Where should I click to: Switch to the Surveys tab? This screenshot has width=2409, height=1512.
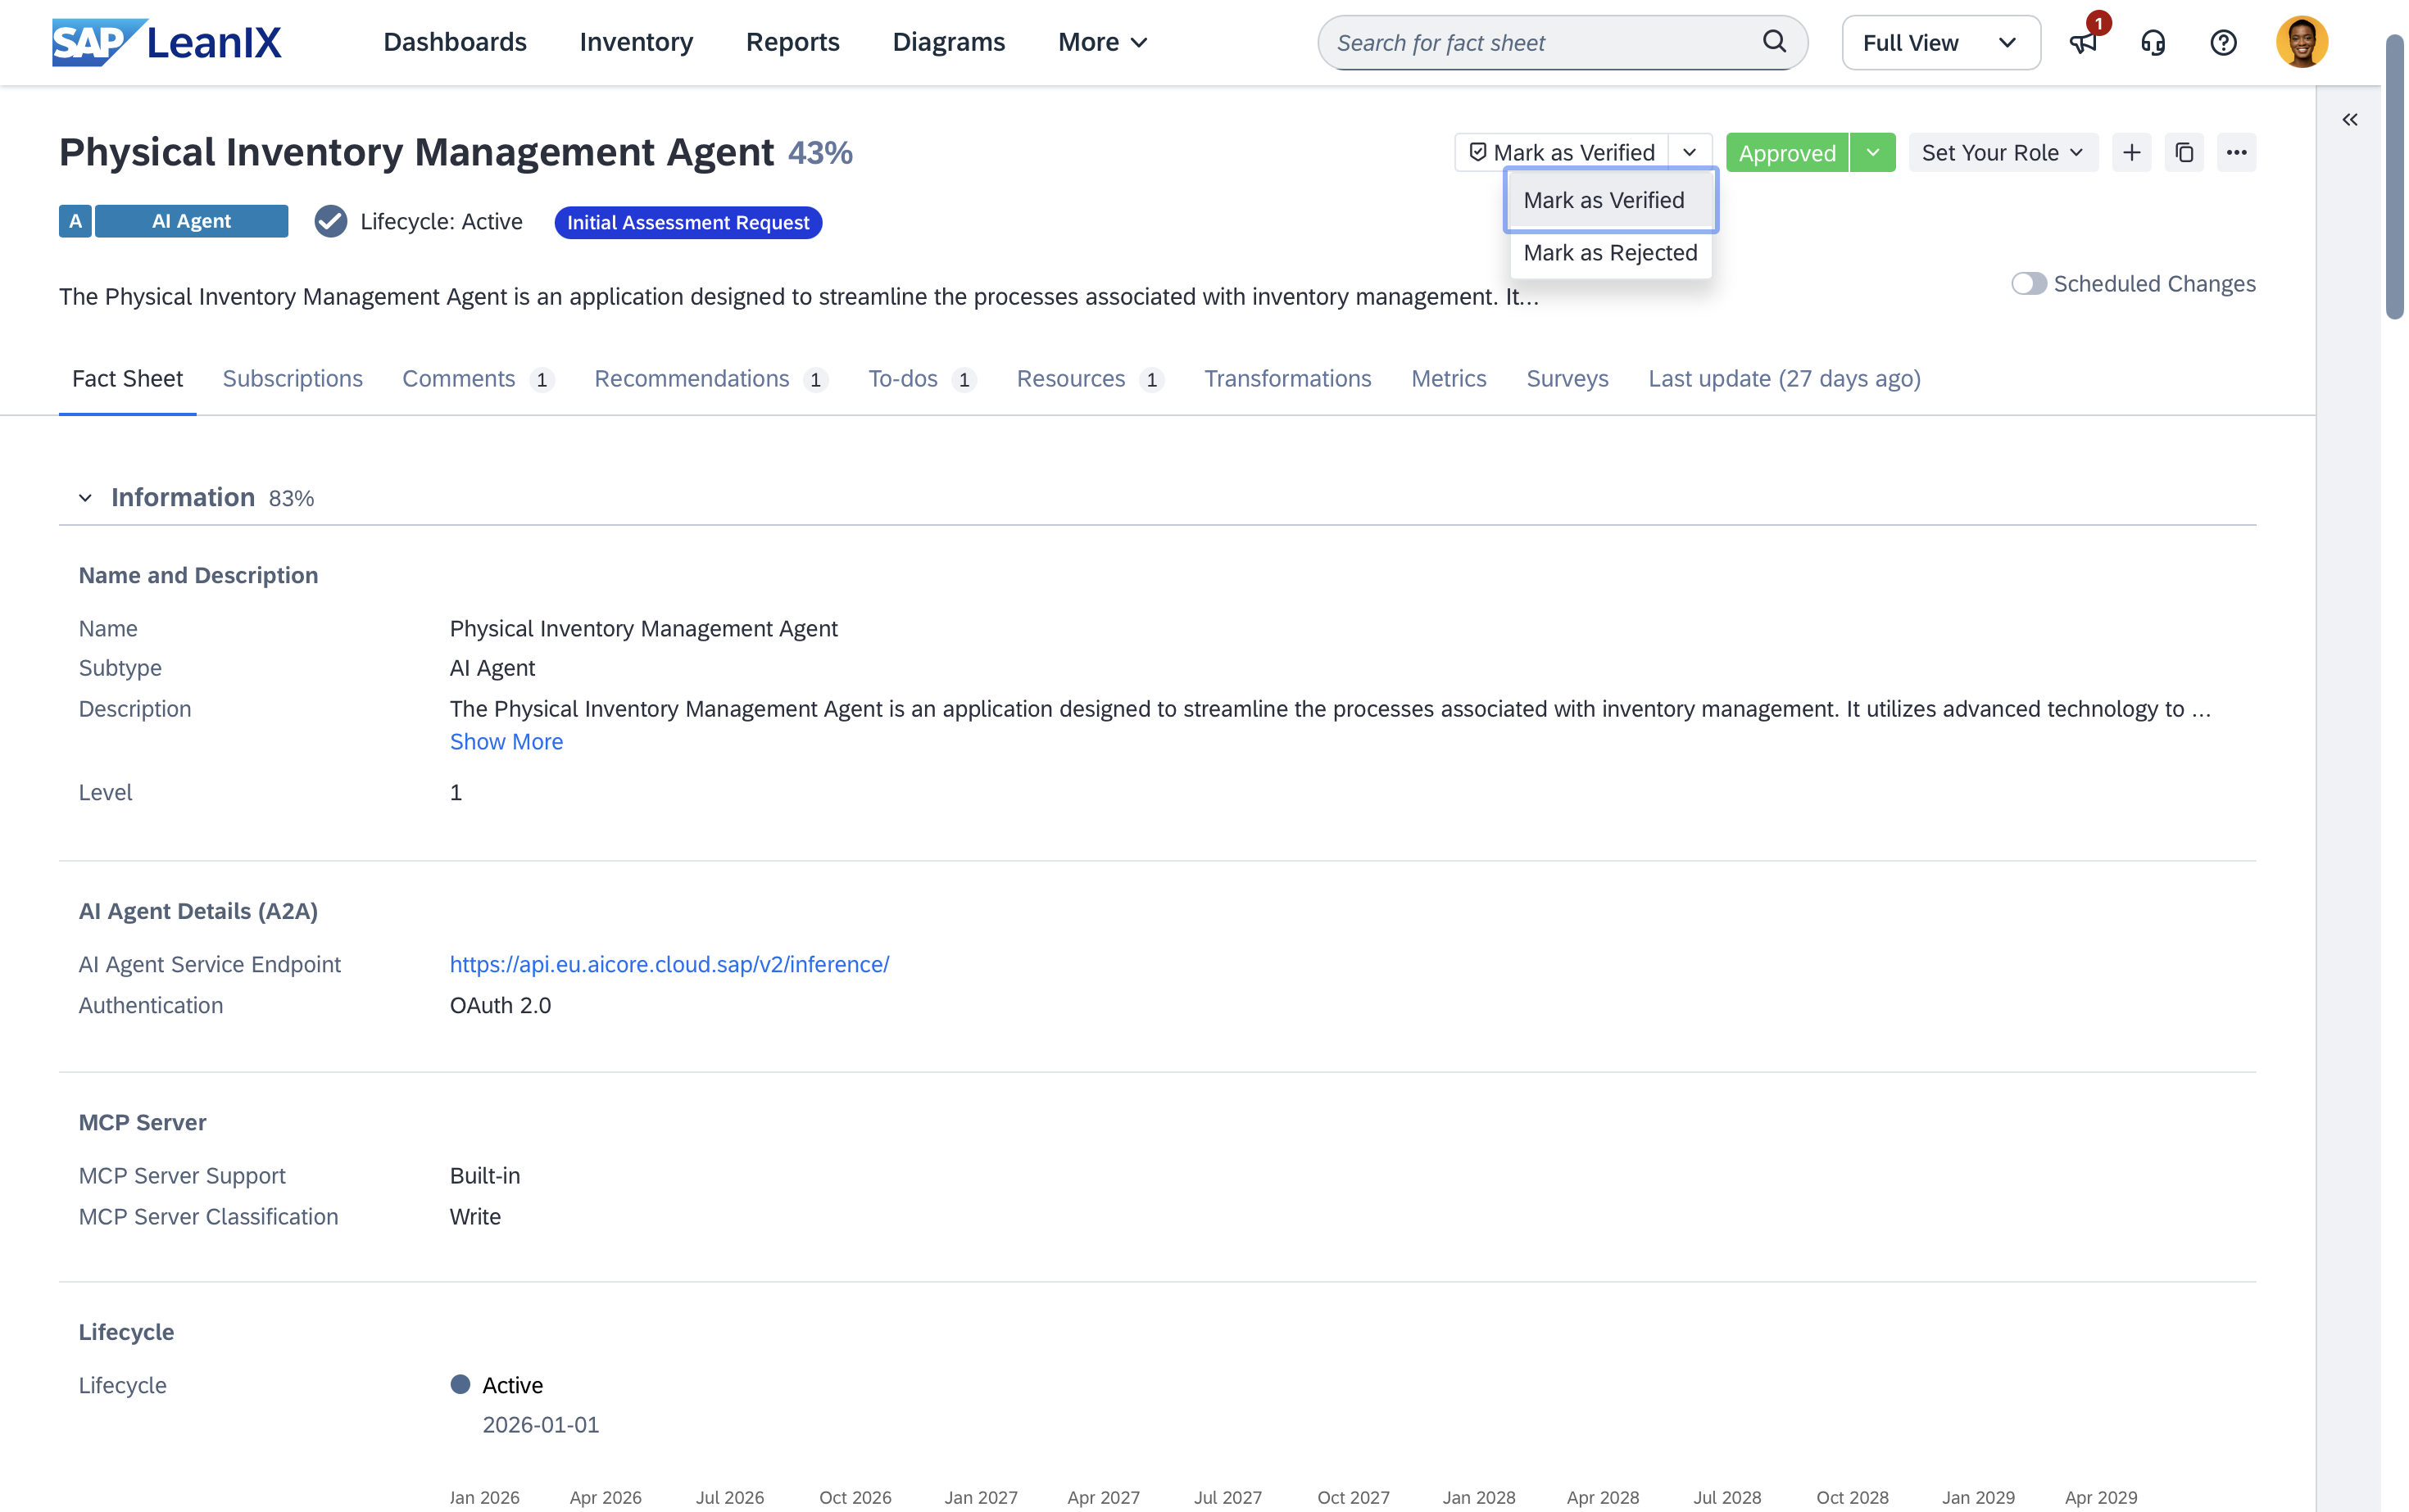(x=1567, y=378)
